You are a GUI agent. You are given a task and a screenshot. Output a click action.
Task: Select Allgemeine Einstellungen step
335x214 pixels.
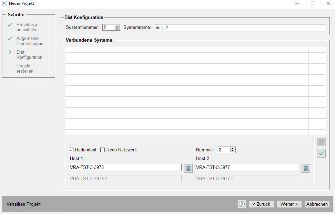pos(30,41)
